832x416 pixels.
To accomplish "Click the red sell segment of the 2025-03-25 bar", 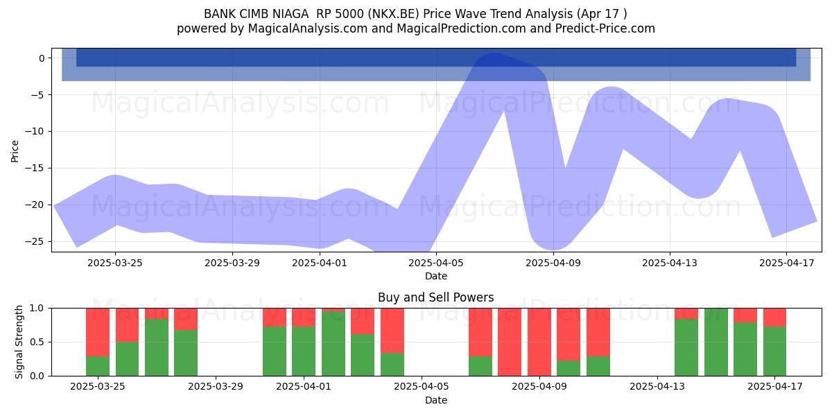I will [x=98, y=332].
